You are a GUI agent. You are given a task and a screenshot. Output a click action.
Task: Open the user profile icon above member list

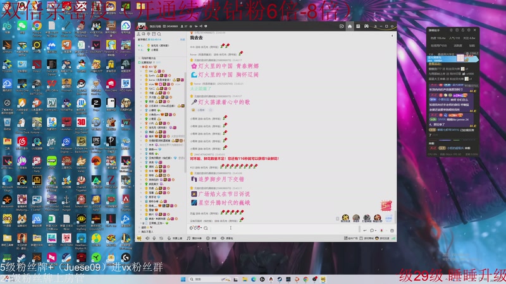[x=139, y=34]
